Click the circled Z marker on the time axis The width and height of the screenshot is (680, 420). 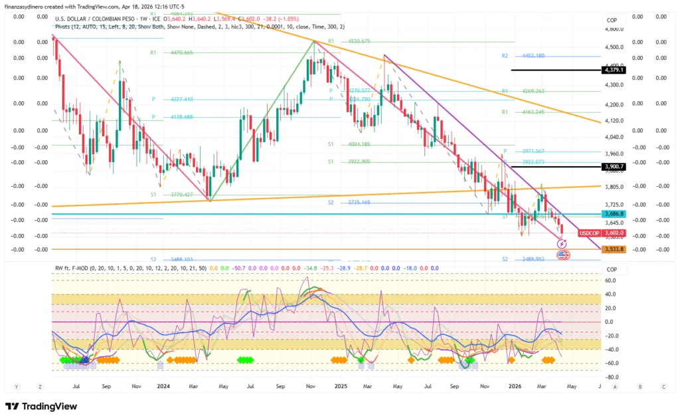point(40,386)
